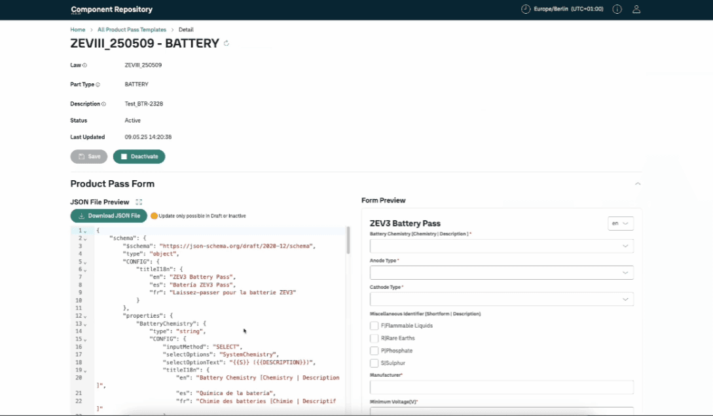Viewport: 713px width, 416px height.
Task: Click the Download JSON File button
Action: point(109,216)
